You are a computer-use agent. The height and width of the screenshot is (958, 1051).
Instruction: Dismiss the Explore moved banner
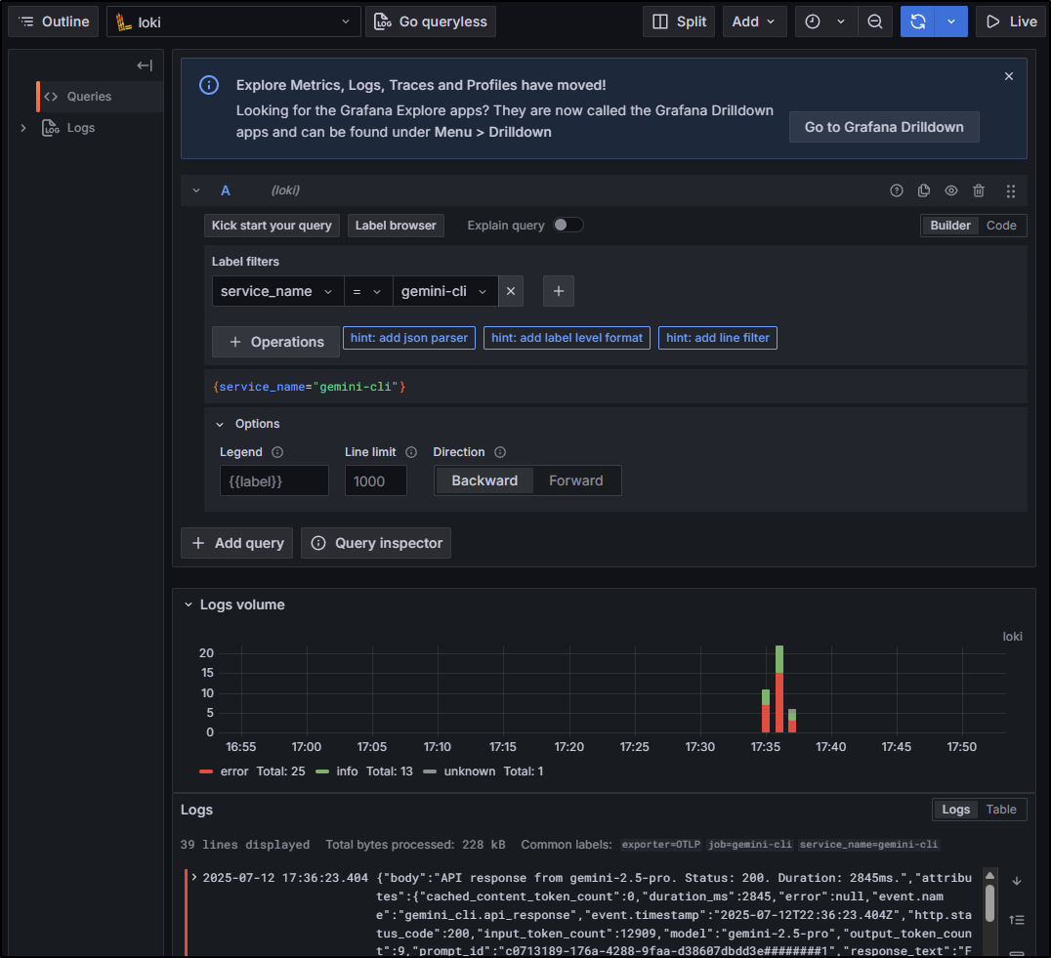1009,76
